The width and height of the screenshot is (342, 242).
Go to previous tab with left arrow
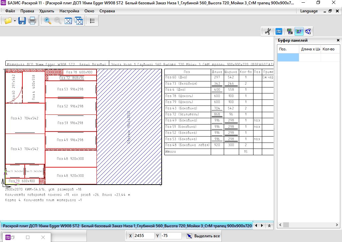pos(256,226)
